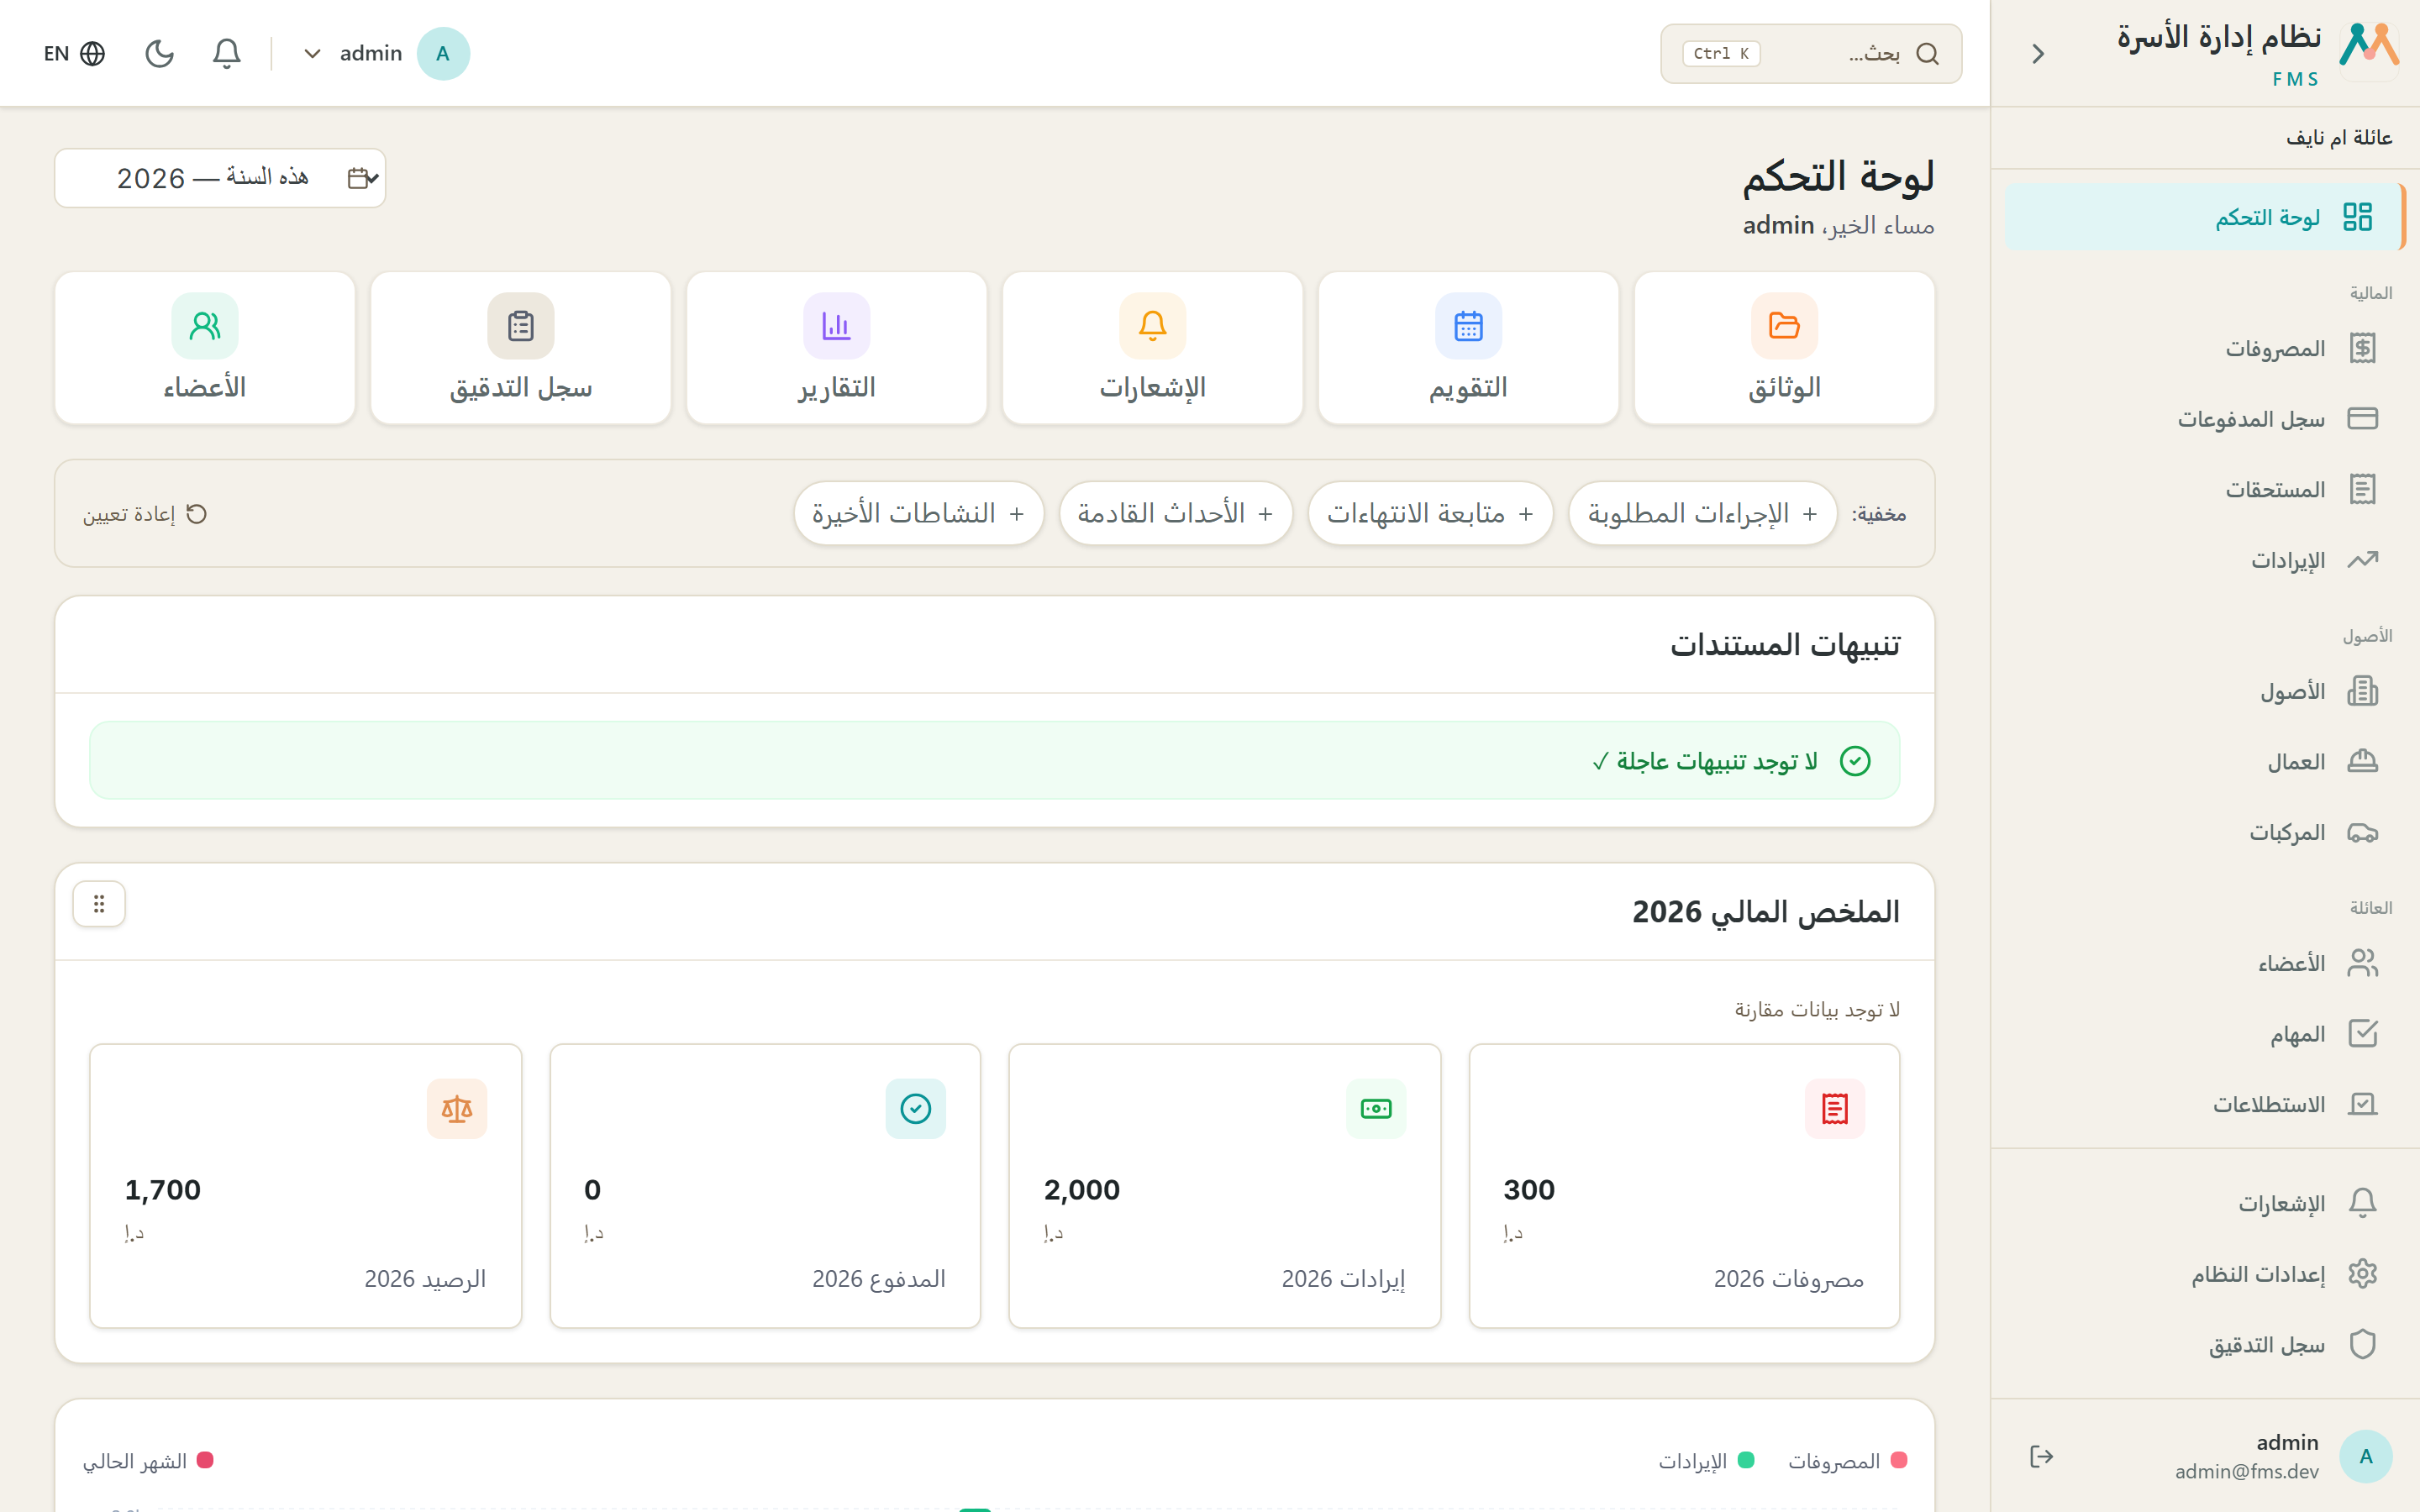Show hidden widget النشاطات الأخيرة
Viewport: 2420px width, 1512px height.
918,513
